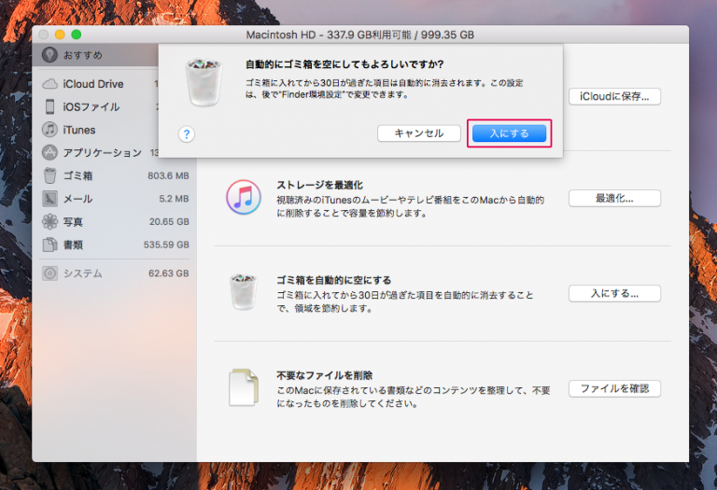Click the Macintosh HD window title
717x490 pixels.
(x=359, y=35)
